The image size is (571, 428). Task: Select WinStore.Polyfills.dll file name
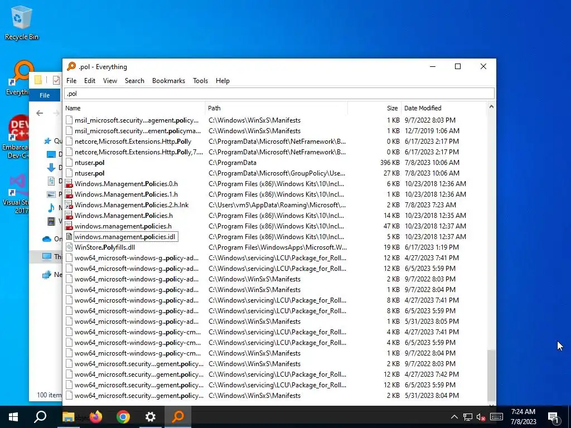pos(105,247)
